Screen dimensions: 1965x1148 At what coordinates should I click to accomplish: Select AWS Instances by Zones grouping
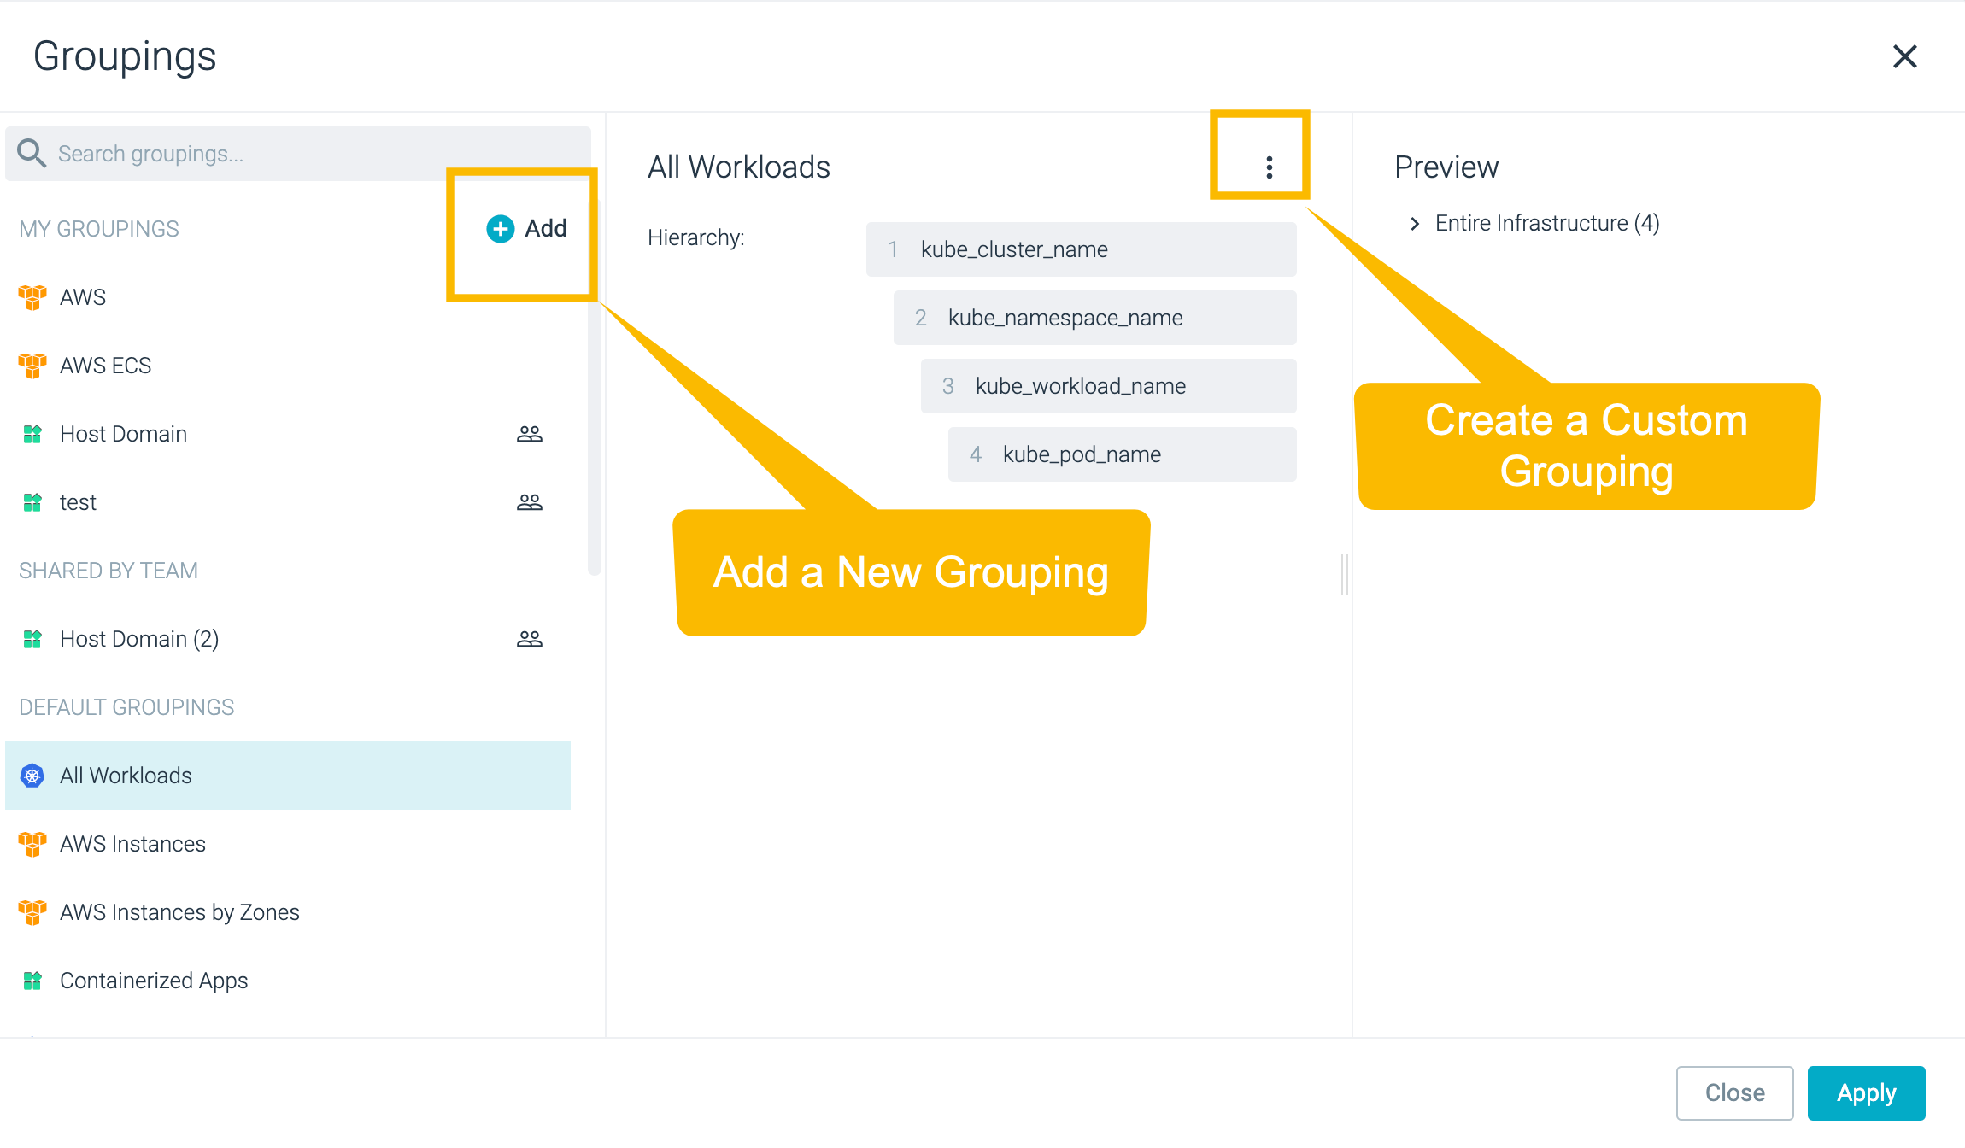click(287, 912)
